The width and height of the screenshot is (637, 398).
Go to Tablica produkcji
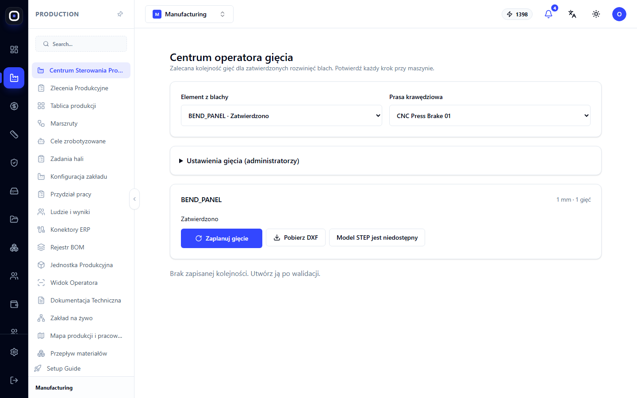[81, 106]
